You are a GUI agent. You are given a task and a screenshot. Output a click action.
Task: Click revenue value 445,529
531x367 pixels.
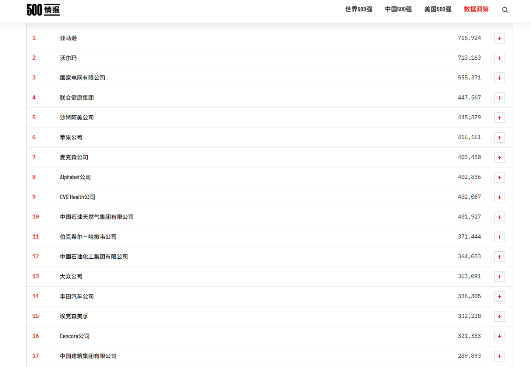point(470,117)
